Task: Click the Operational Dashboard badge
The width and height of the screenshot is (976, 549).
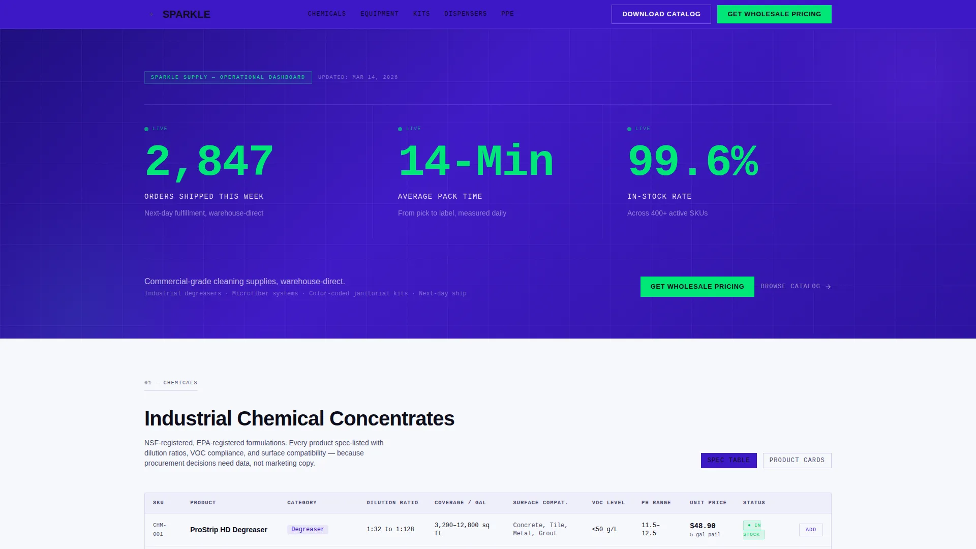Action: tap(228, 77)
